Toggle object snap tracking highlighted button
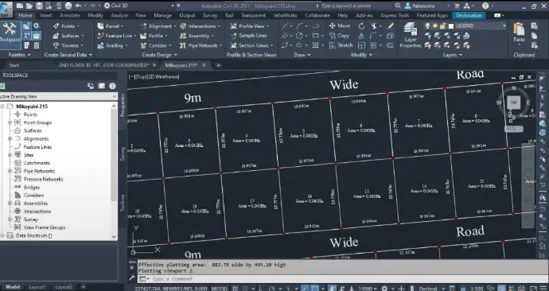This screenshot has height=291, width=549. tap(305, 288)
